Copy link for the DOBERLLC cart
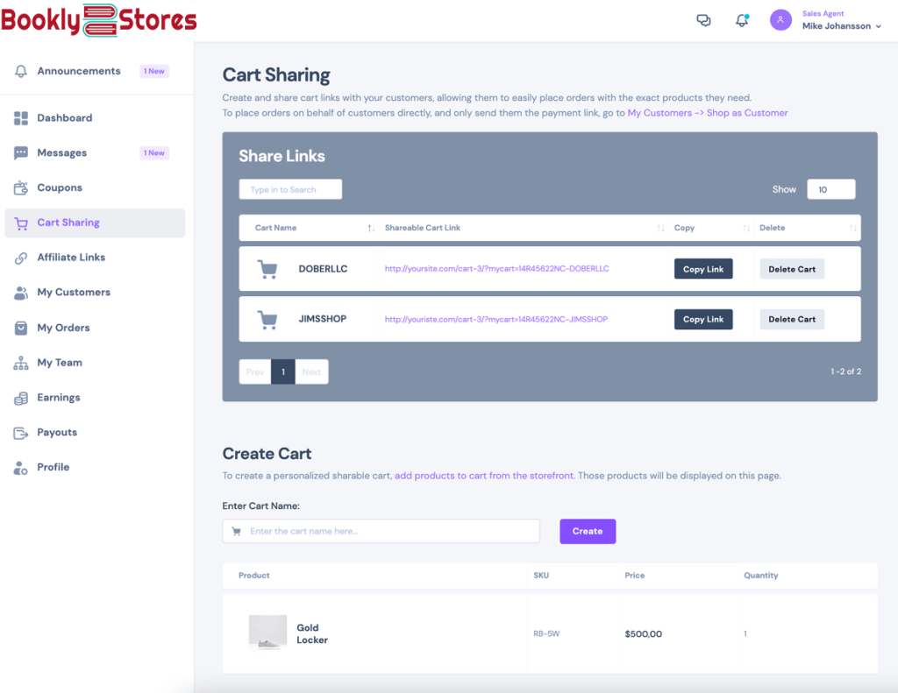The image size is (898, 693). point(703,269)
